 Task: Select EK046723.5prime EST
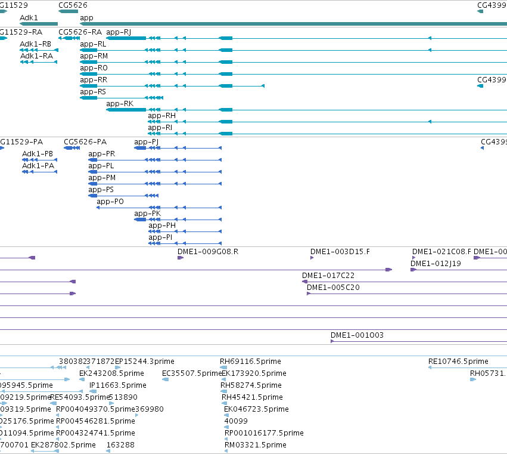(226, 415)
